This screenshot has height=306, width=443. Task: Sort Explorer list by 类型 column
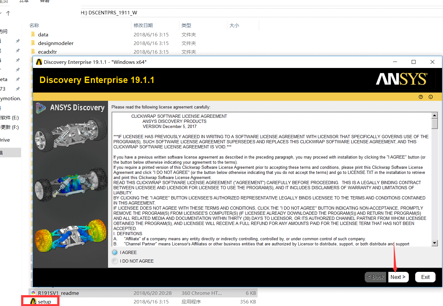[186, 25]
